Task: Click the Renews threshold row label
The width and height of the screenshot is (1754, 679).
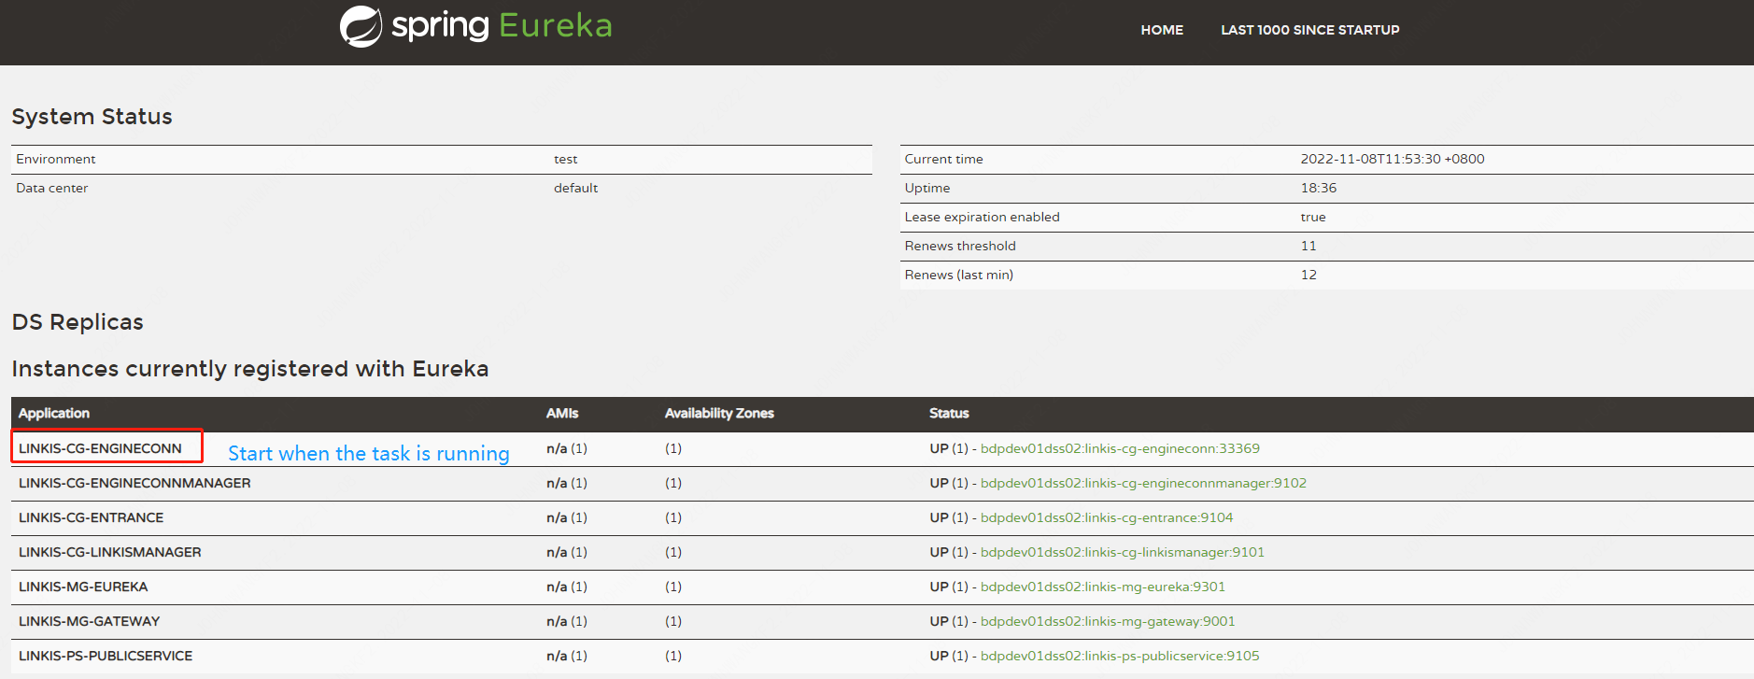Action: pos(959,246)
